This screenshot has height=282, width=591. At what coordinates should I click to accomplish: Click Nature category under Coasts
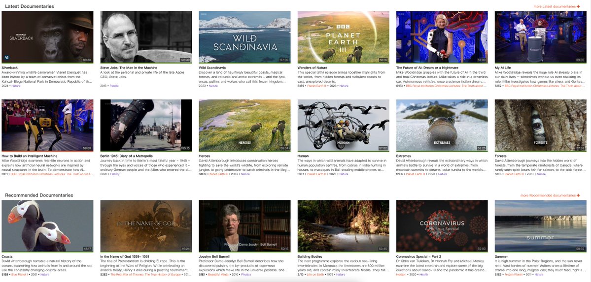(x=45, y=275)
